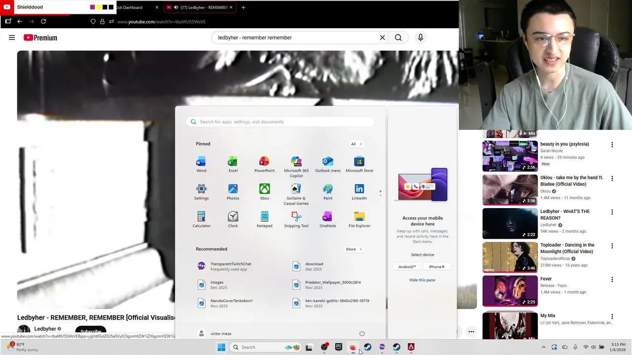Open a new browser tab
The height and width of the screenshot is (355, 632).
point(243,7)
